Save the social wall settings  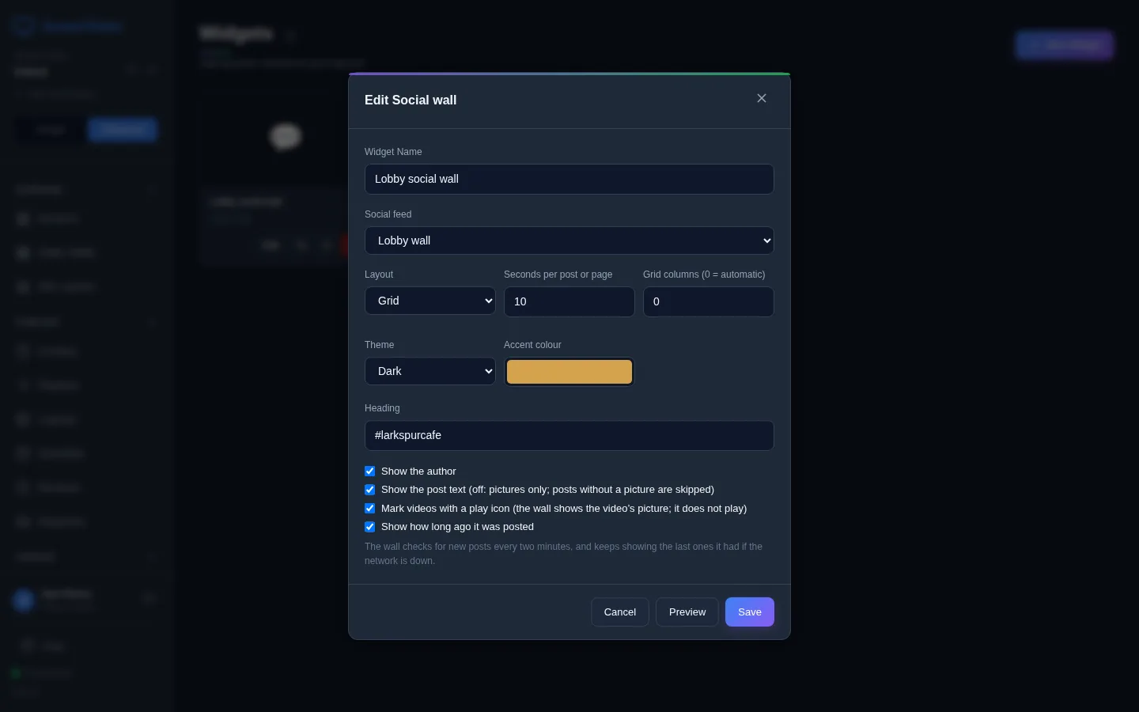pos(750,612)
